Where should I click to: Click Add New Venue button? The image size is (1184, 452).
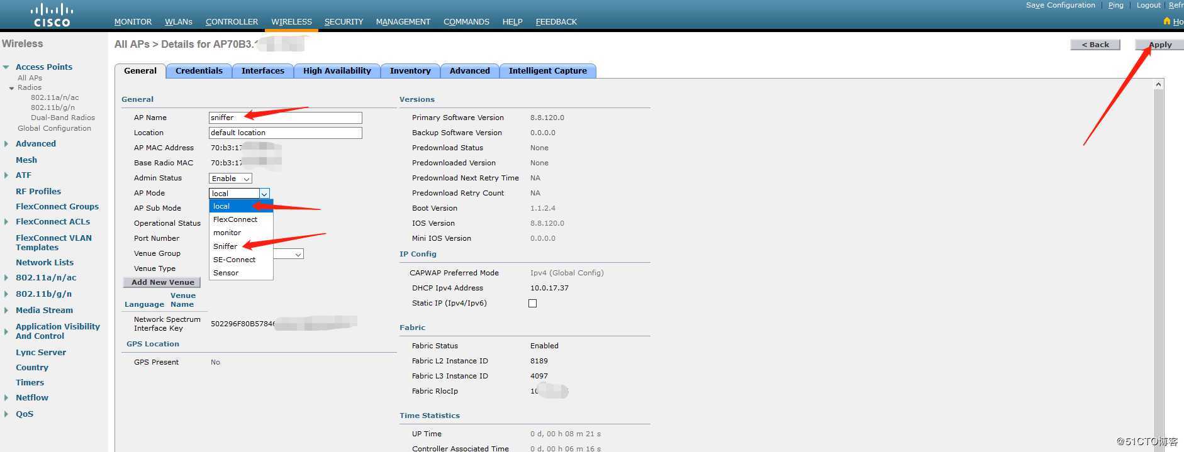pyautogui.click(x=162, y=282)
